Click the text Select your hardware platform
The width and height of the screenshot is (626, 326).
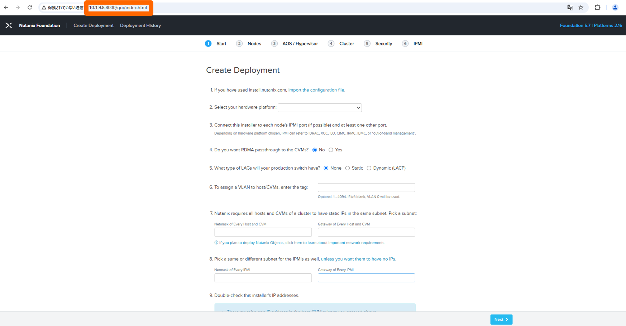pyautogui.click(x=245, y=107)
